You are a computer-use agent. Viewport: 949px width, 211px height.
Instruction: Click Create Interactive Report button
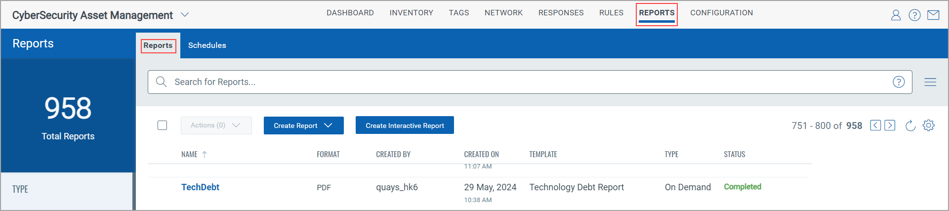coord(405,126)
